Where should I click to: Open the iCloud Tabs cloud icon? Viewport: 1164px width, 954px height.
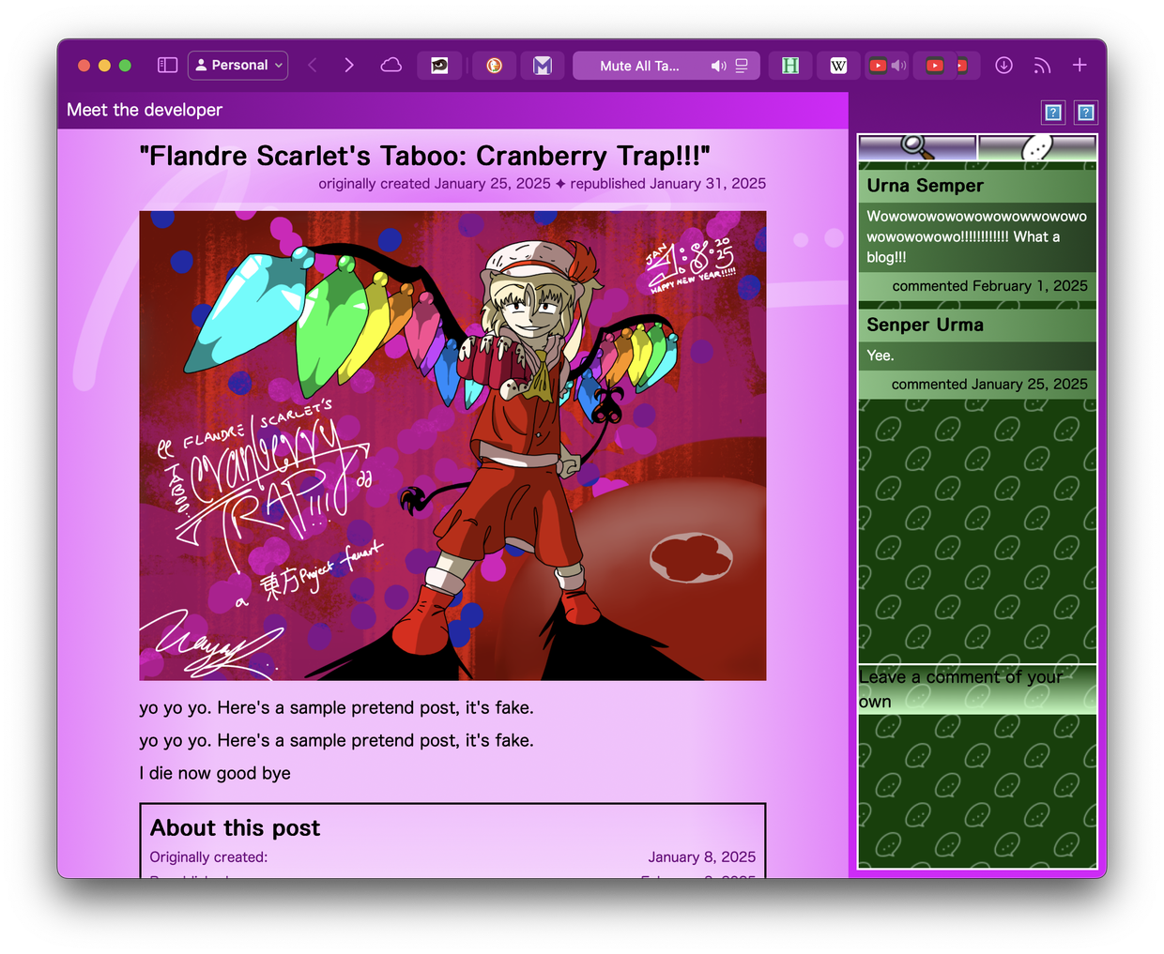pyautogui.click(x=391, y=65)
